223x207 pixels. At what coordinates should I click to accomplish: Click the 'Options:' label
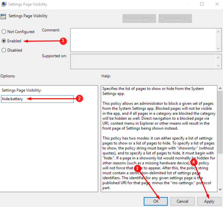[x=8, y=76]
